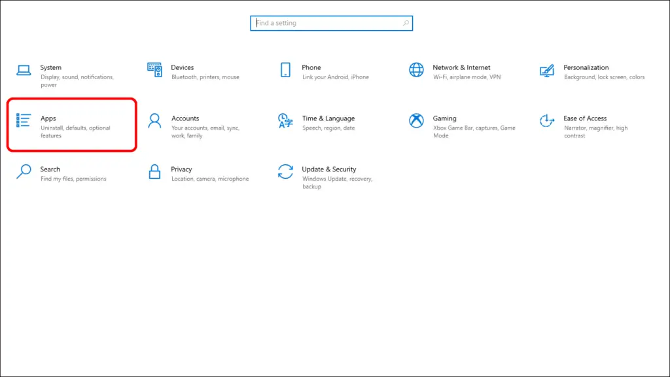Click 'Location, camera, microphone' text
The image size is (670, 377).
coord(210,179)
